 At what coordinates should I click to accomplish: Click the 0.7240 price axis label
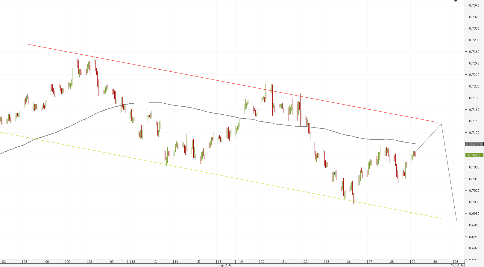click(474, 63)
